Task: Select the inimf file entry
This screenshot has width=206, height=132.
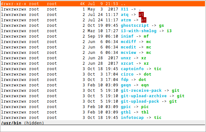Action: click(x=127, y=36)
